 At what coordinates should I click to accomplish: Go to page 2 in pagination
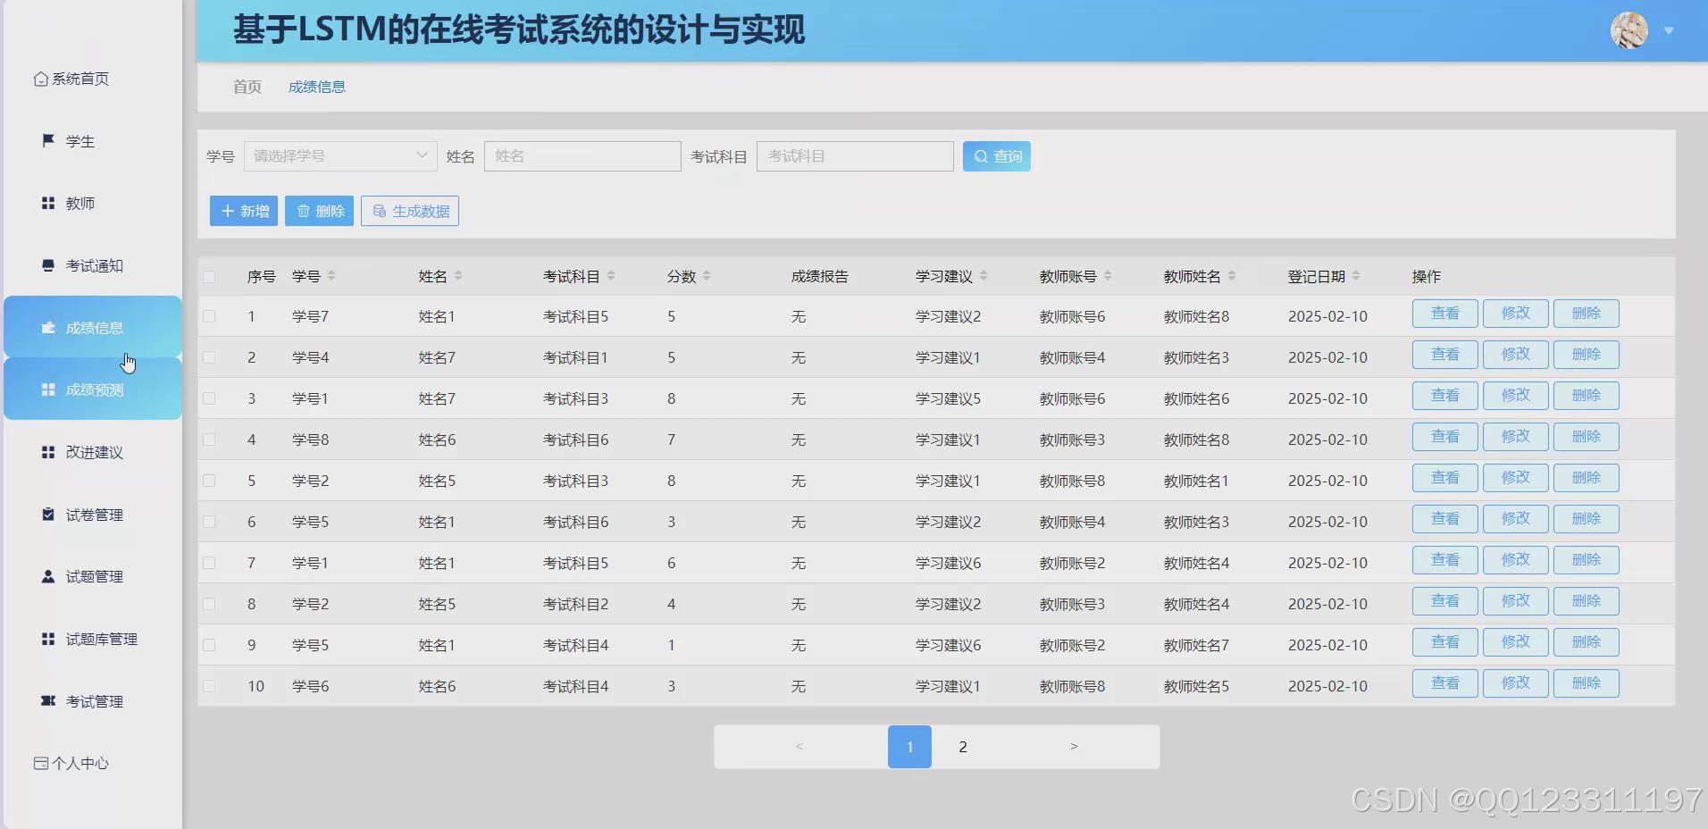point(962,746)
